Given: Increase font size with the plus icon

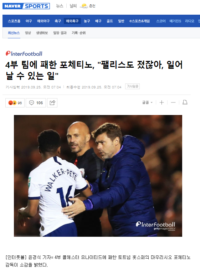Looking at the screenshot, I should pos(161,102).
